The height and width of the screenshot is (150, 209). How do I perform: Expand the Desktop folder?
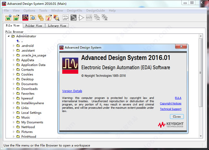point(14,79)
